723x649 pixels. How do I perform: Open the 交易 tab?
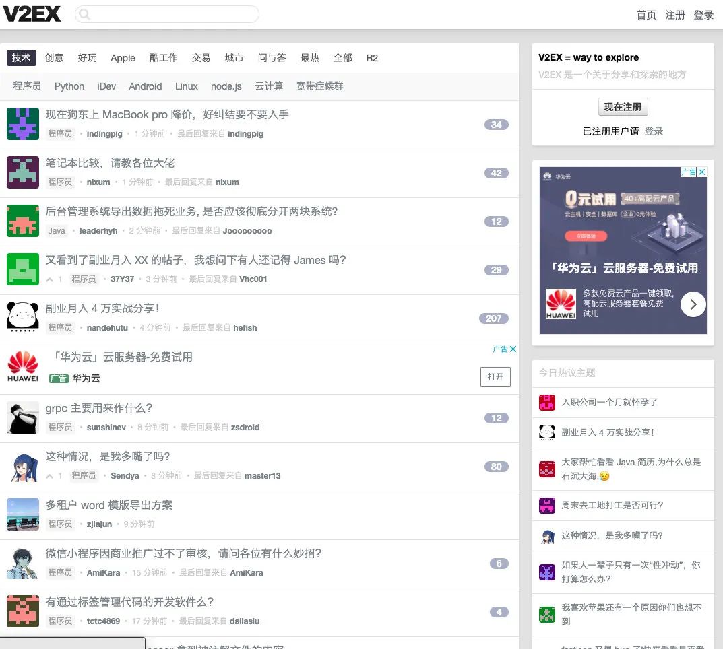coord(201,58)
